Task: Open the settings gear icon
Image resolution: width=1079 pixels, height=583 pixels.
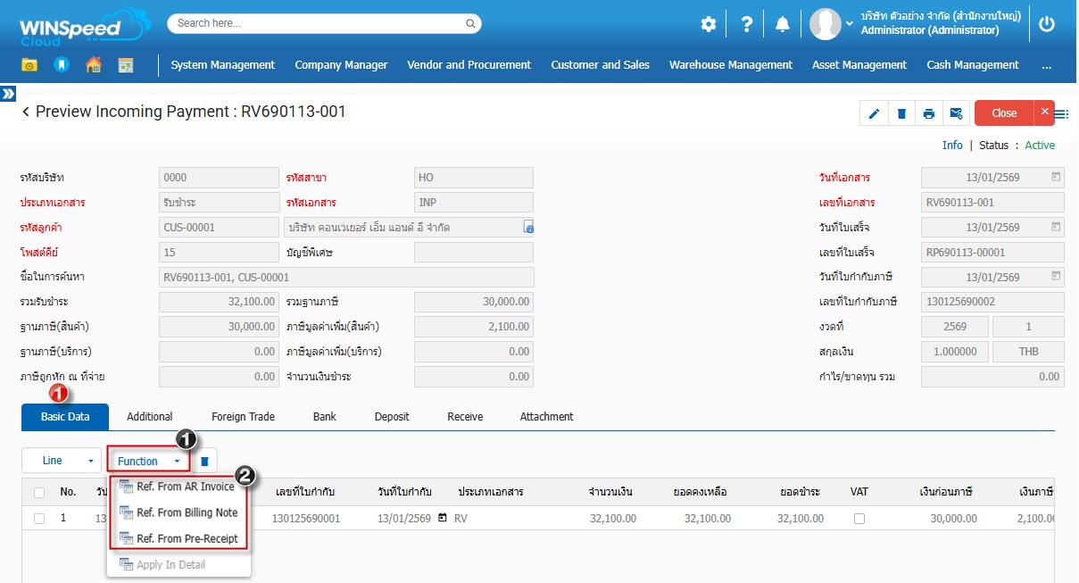Action: tap(709, 24)
